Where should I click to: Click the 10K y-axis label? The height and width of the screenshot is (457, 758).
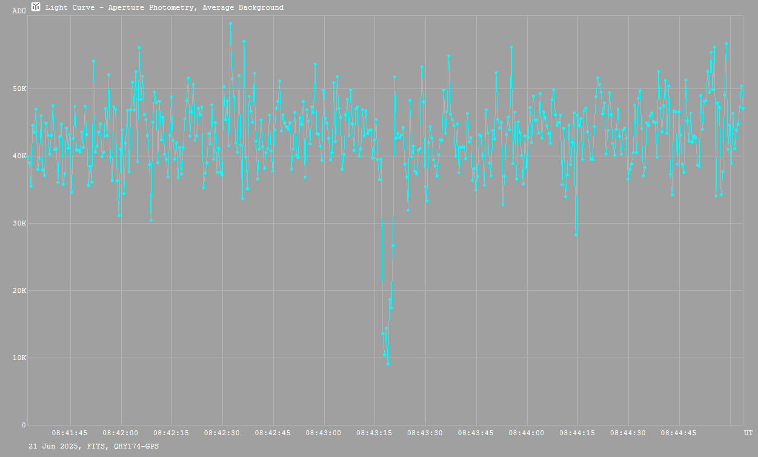[20, 358]
